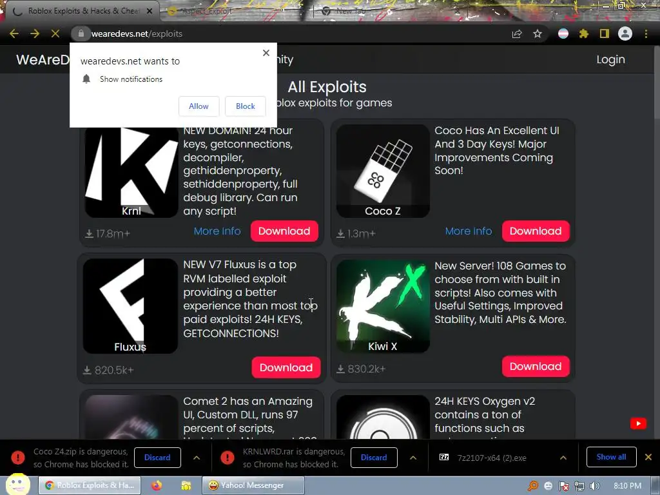Click Coco Z download count 1.3m+

click(356, 233)
